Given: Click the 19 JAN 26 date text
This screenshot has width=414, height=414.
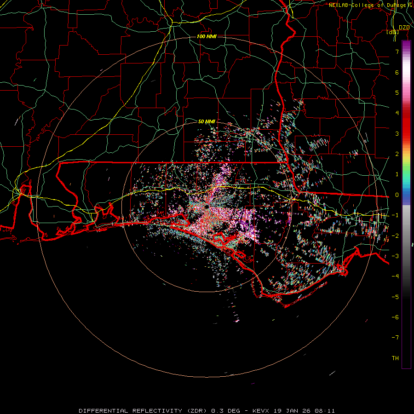Looking at the screenshot, I should click(x=292, y=411).
